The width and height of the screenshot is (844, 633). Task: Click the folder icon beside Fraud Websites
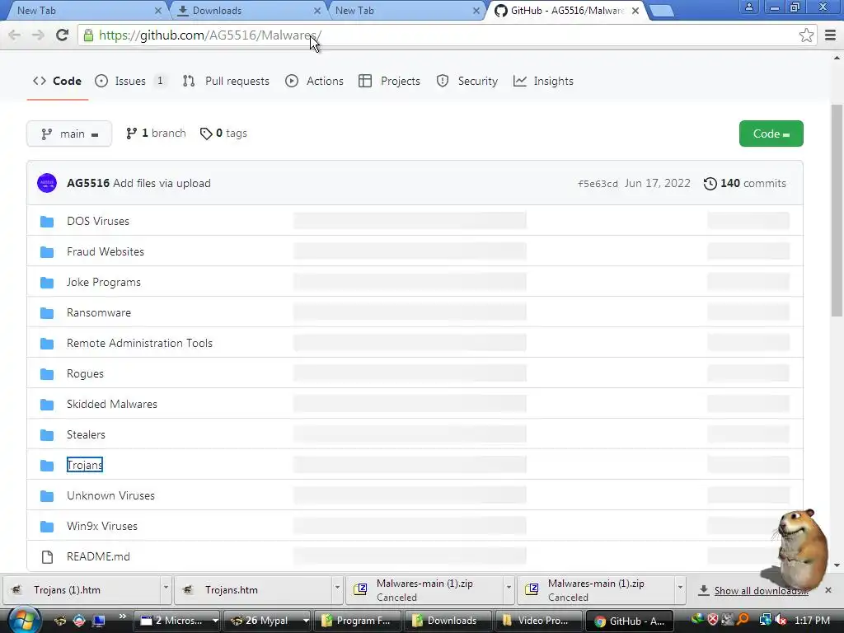coord(47,252)
